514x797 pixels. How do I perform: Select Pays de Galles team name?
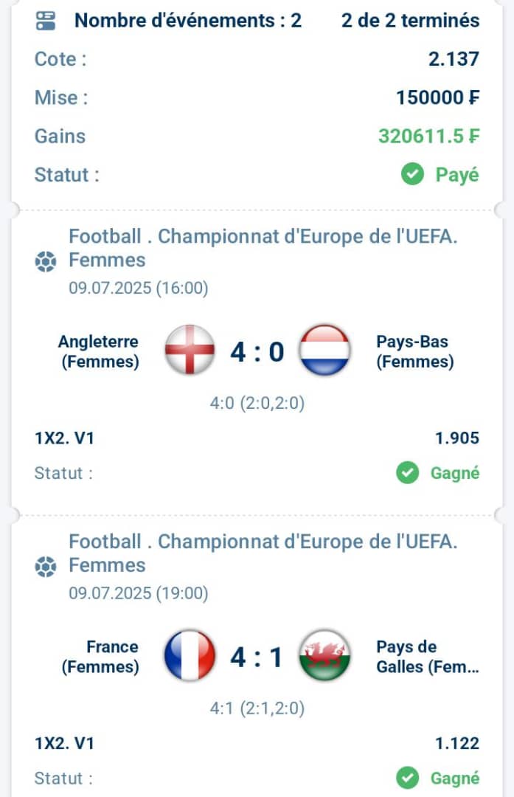coord(428,656)
